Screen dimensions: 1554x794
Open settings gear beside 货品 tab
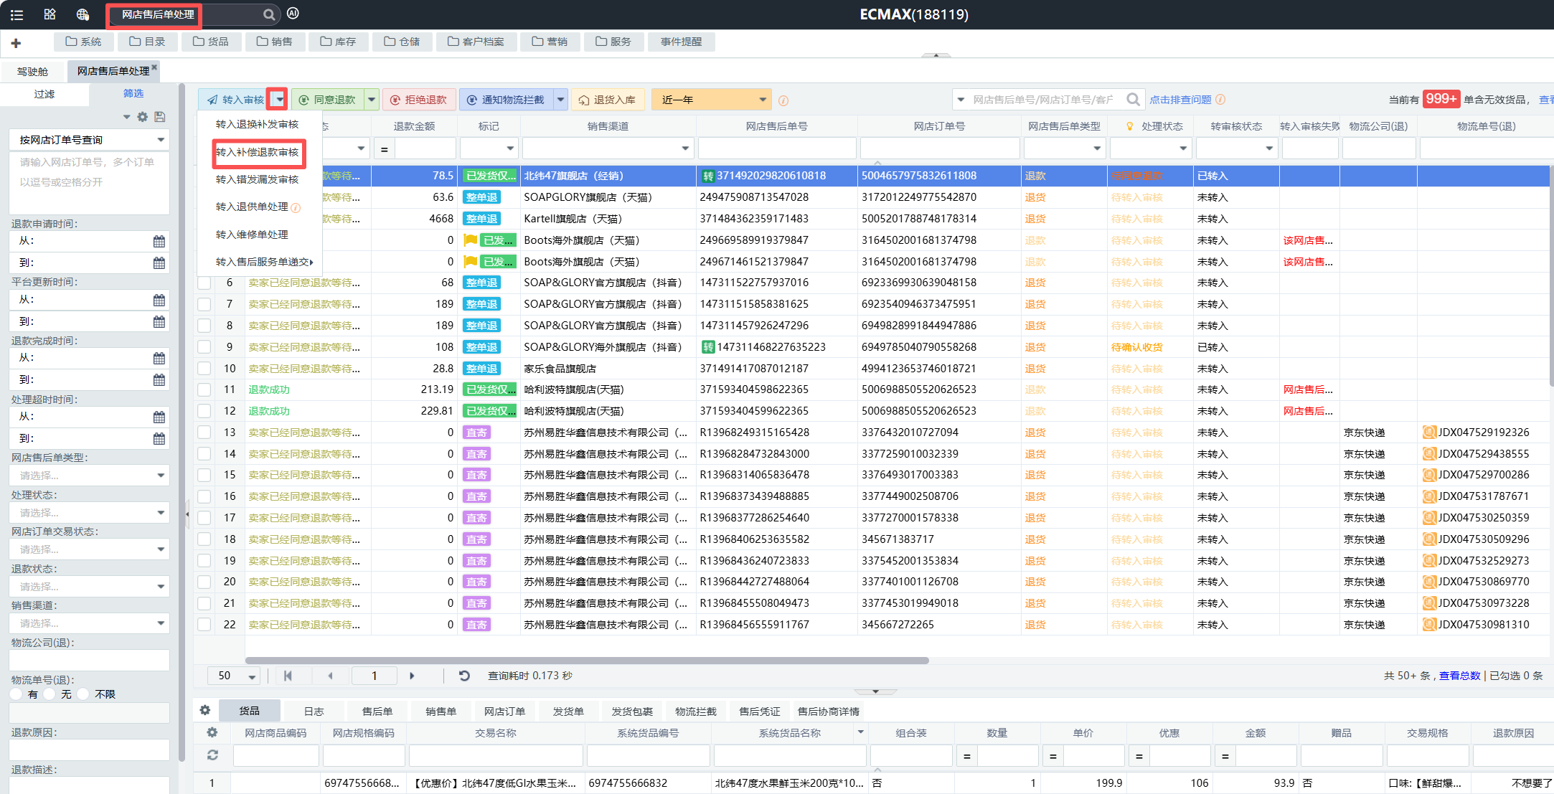[205, 710]
